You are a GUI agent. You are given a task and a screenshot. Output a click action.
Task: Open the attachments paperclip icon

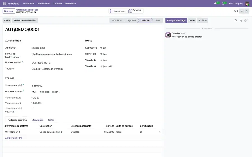pos(241,20)
